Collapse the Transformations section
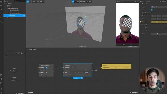This screenshot has height=94, width=167. 141,13
